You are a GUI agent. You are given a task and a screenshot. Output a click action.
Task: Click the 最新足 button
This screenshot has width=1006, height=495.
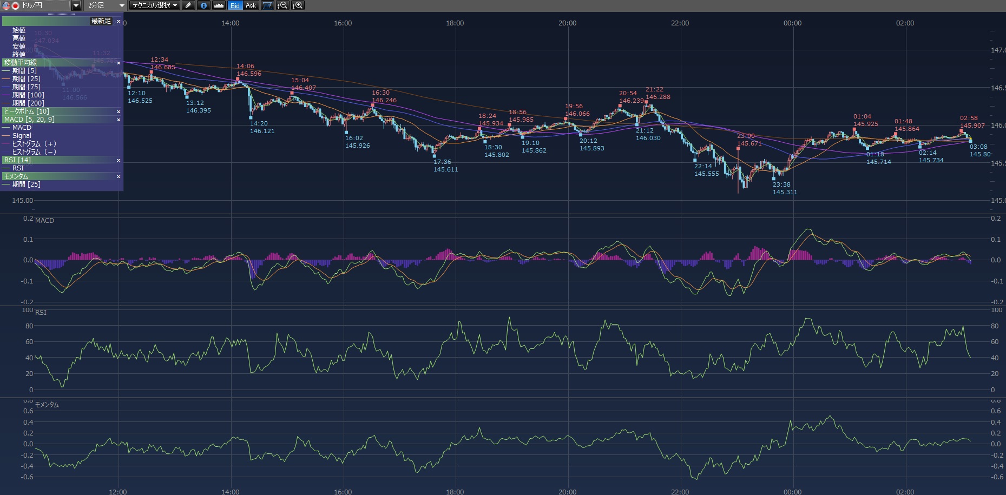coord(101,21)
